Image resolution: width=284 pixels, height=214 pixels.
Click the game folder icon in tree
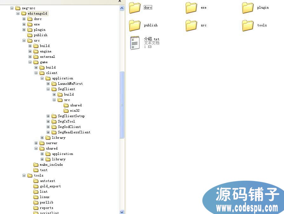coord(36,62)
